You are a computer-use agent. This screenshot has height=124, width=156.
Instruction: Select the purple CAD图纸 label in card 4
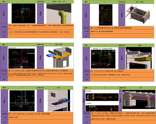(4, 98)
